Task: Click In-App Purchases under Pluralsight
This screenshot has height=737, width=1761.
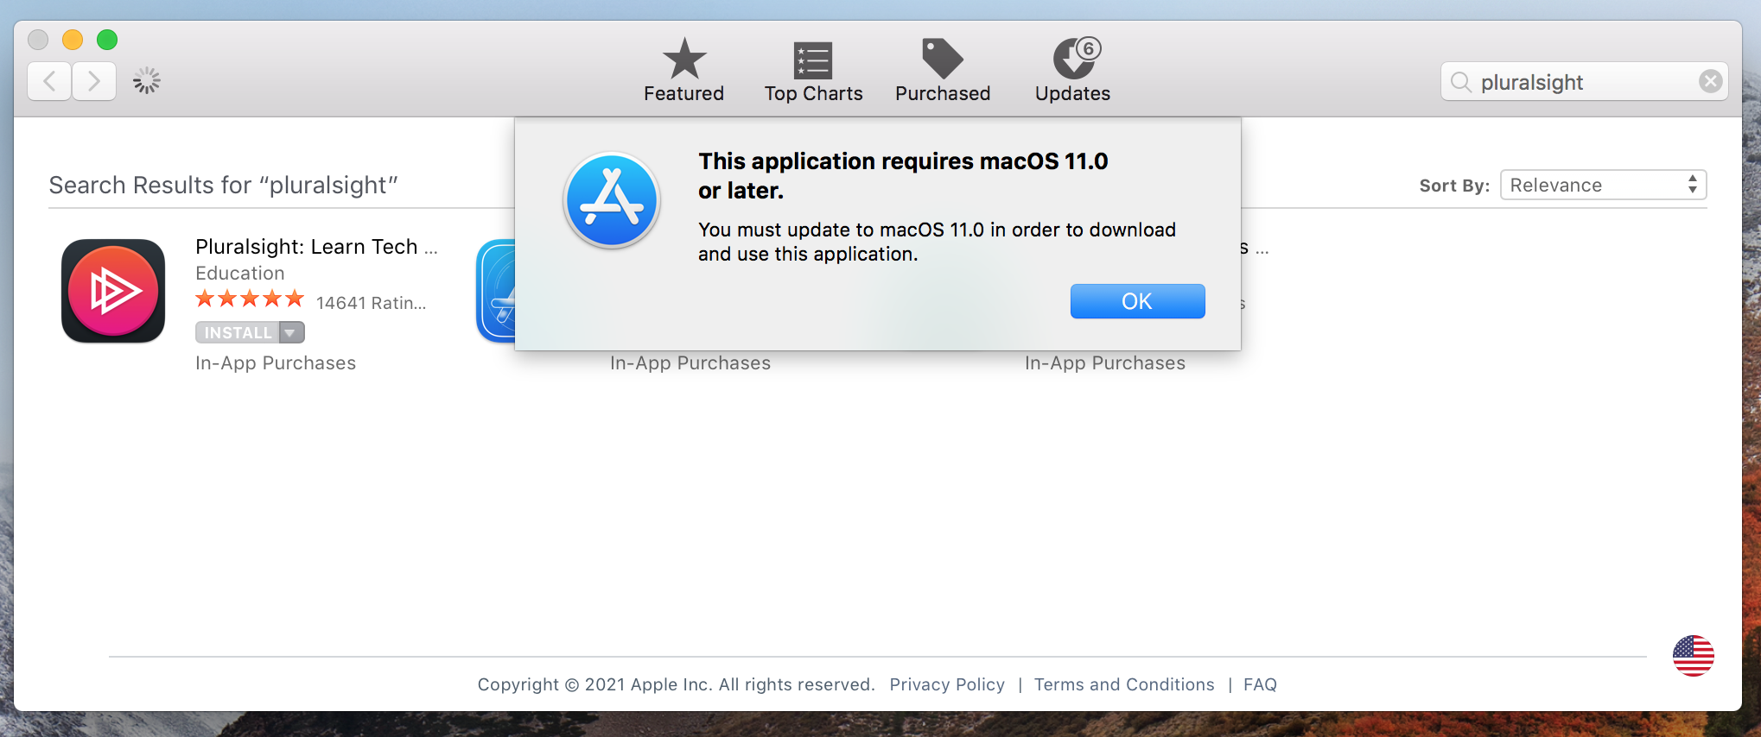Action: pyautogui.click(x=276, y=363)
